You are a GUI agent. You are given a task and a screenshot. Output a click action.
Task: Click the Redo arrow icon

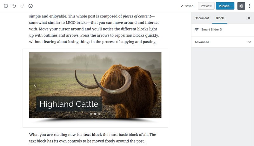click(x=22, y=6)
